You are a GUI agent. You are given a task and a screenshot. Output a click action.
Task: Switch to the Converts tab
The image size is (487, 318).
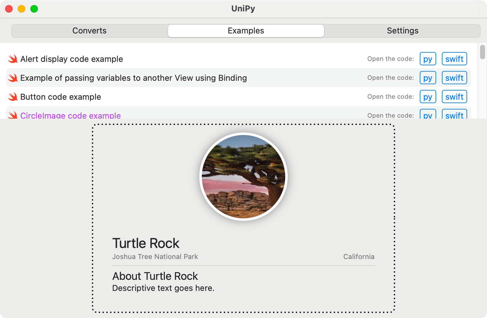[89, 31]
